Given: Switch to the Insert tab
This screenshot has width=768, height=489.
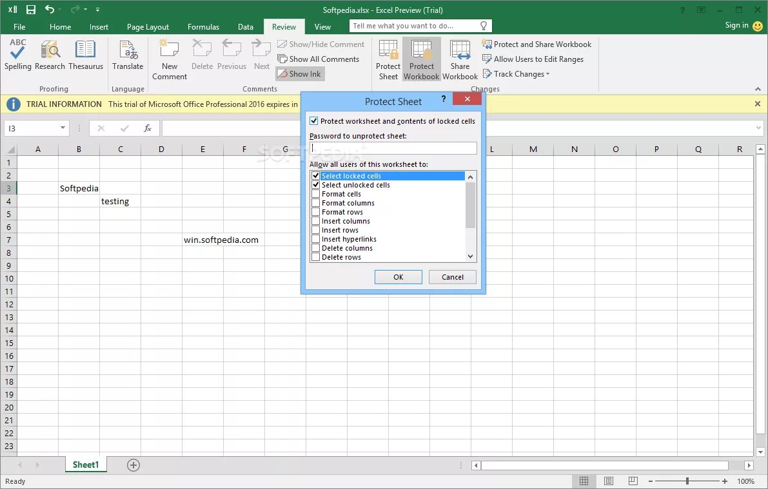Looking at the screenshot, I should tap(99, 27).
